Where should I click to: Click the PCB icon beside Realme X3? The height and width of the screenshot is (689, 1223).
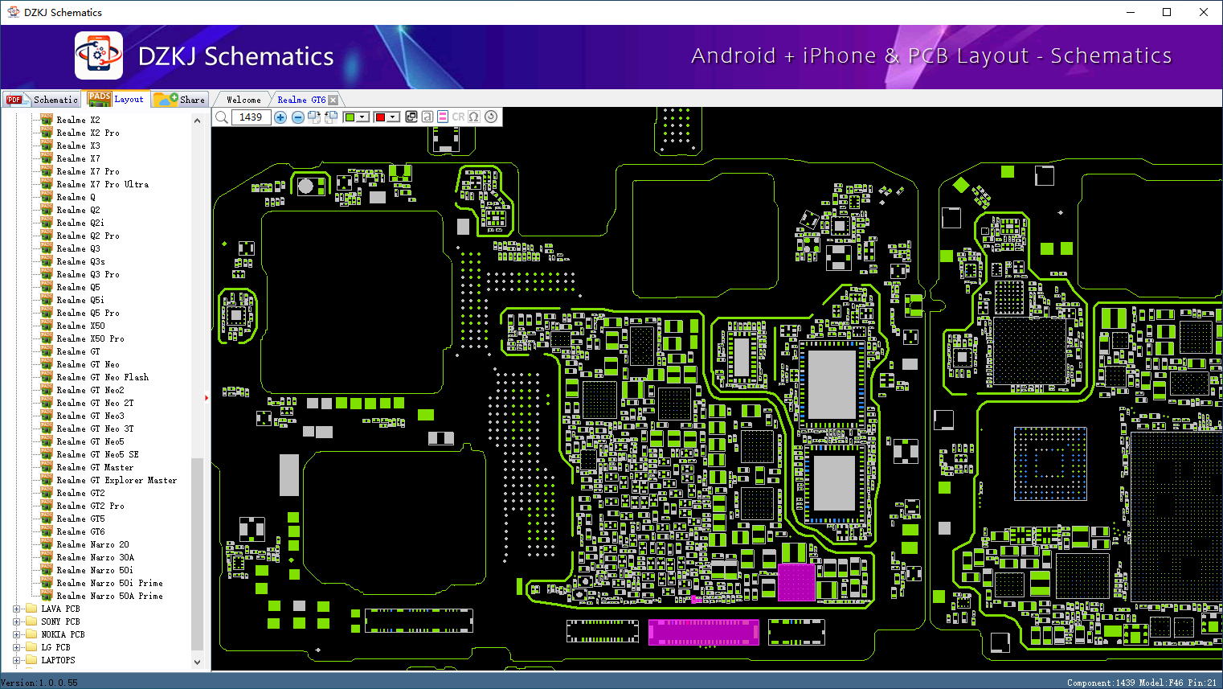(x=47, y=146)
